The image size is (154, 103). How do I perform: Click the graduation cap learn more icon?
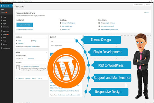[99, 30]
